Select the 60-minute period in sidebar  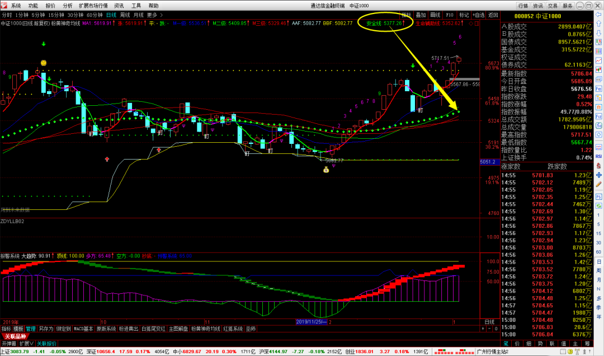pos(598,252)
